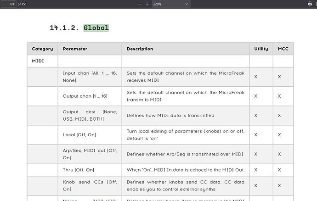Click the description Defines how MIDI data is transmitted
This screenshot has height=201, width=317.
pyautogui.click(x=170, y=116)
